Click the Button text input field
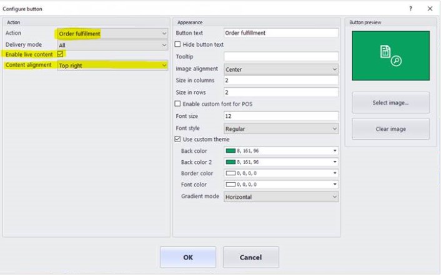Image resolution: width=441 pixels, height=275 pixels. coord(281,33)
